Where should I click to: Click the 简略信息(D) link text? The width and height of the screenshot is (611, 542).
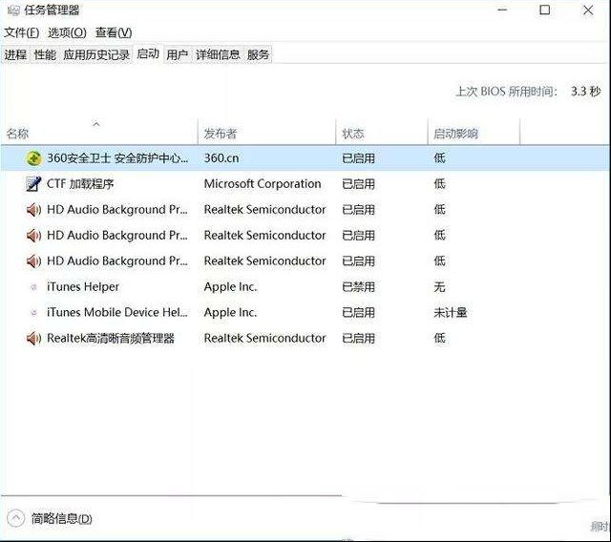coord(61,519)
